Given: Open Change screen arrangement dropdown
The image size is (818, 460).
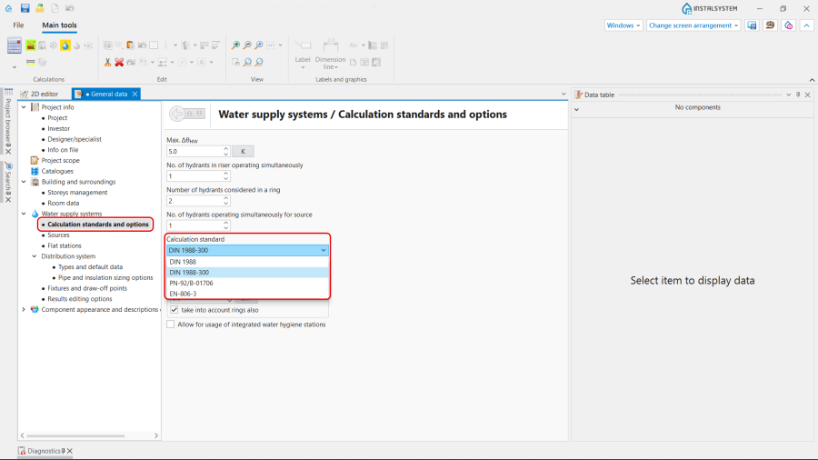Looking at the screenshot, I should point(693,25).
